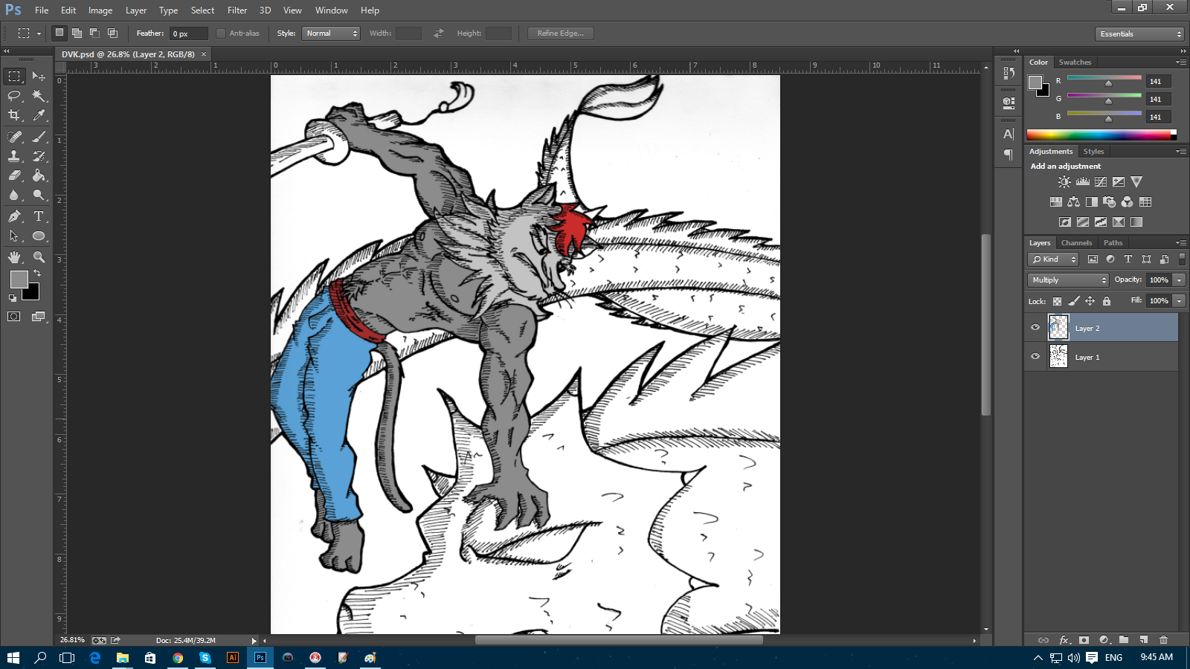Reset default foreground and background colors
Image resolution: width=1190 pixels, height=669 pixels.
[13, 298]
